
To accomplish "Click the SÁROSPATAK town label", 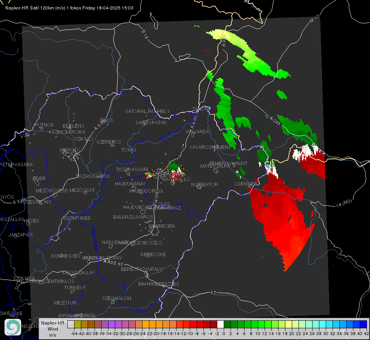I will (151, 123).
